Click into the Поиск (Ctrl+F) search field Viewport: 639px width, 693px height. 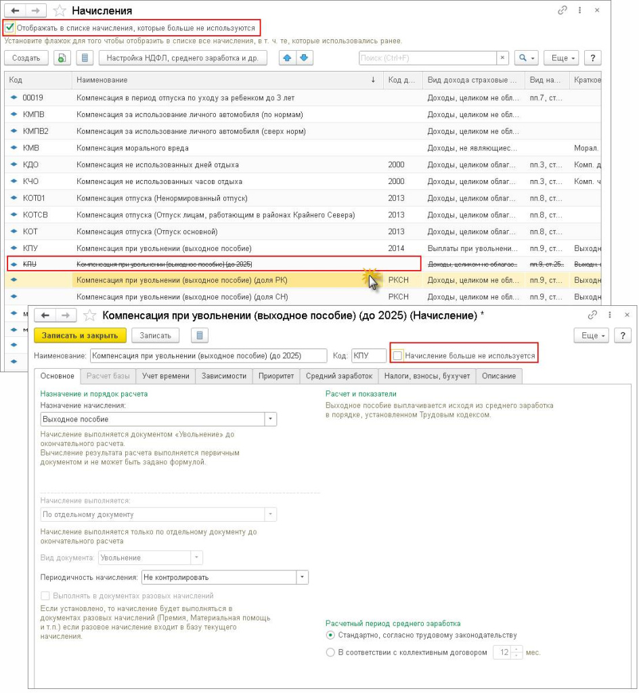click(x=428, y=58)
